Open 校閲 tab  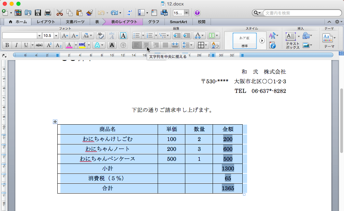pyautogui.click(x=202, y=22)
